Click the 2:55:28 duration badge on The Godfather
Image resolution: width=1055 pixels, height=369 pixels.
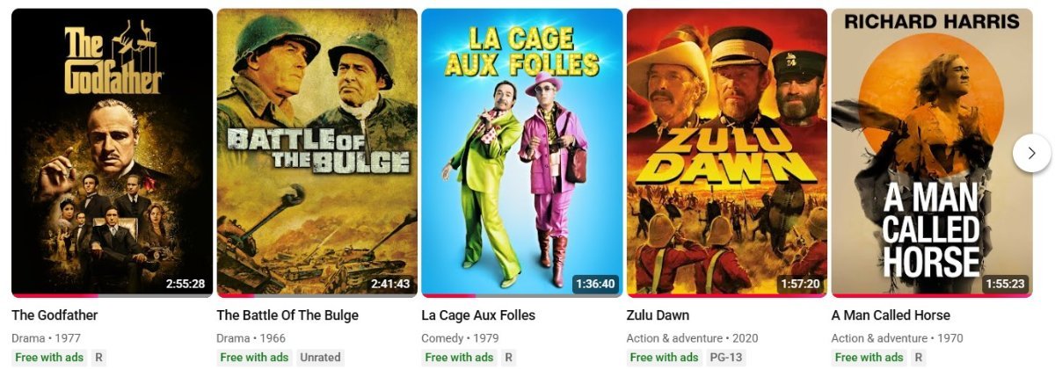tap(186, 284)
